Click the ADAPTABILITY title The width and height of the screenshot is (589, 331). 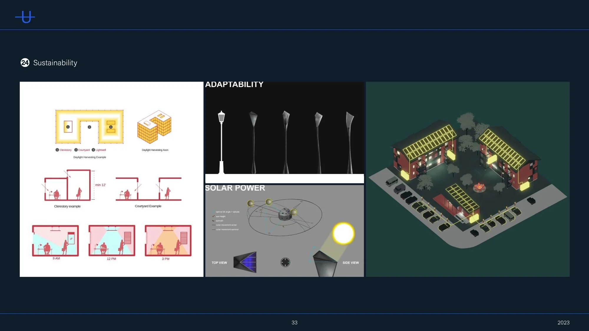234,84
